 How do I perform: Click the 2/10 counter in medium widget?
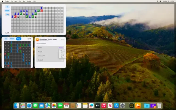pos(29,39)
